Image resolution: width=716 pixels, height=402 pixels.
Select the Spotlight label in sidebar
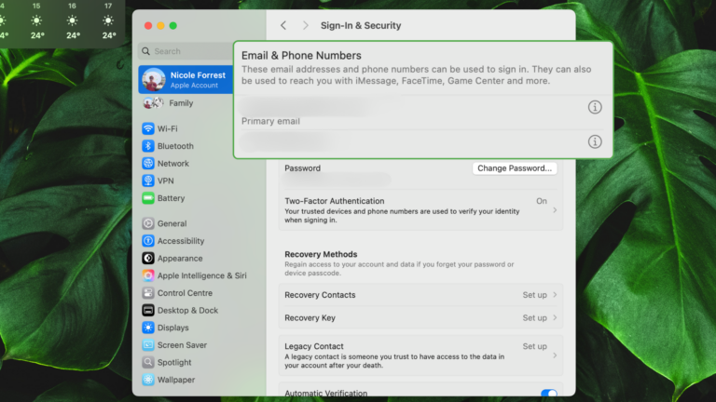174,362
